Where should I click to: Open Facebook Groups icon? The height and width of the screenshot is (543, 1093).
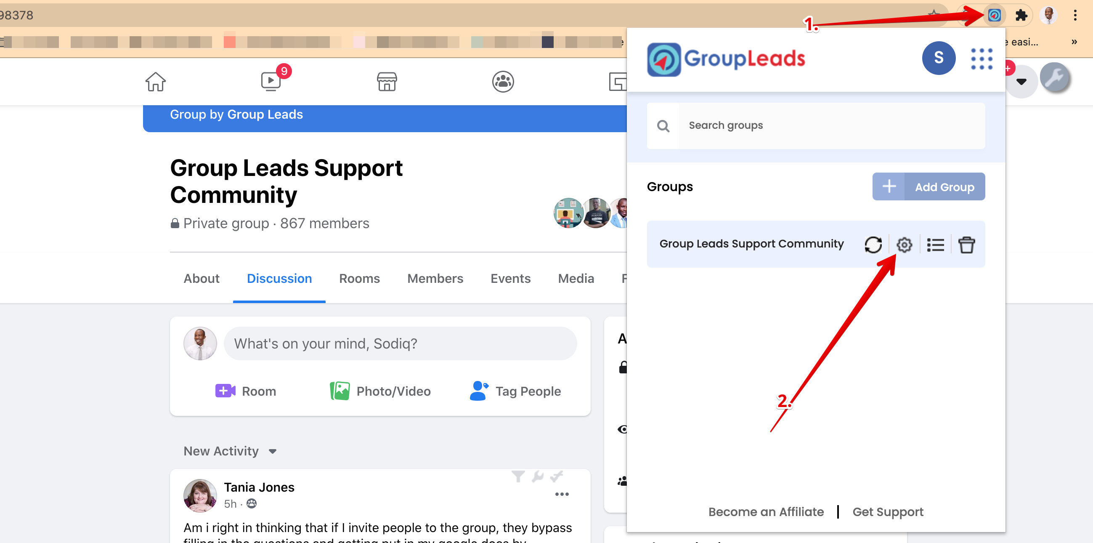click(x=503, y=82)
